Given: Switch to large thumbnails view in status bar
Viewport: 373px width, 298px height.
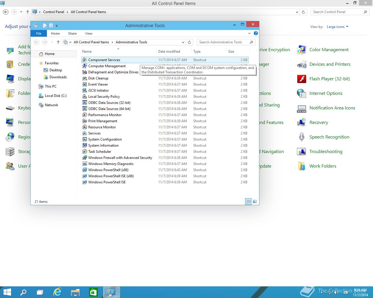Looking at the screenshot, I should click(255, 201).
